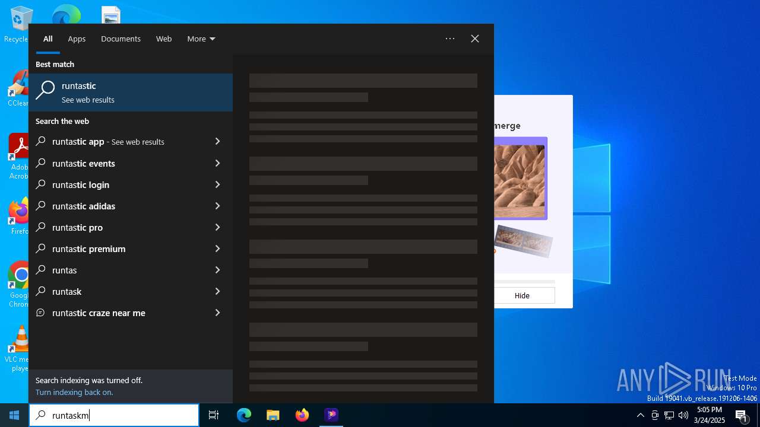Switch to the Apps search tab
The image size is (760, 427).
pyautogui.click(x=77, y=39)
